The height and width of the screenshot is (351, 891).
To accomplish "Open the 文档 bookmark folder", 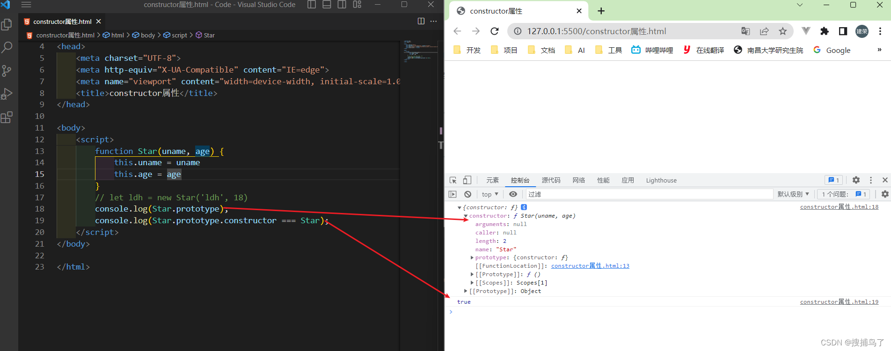I will (x=541, y=50).
